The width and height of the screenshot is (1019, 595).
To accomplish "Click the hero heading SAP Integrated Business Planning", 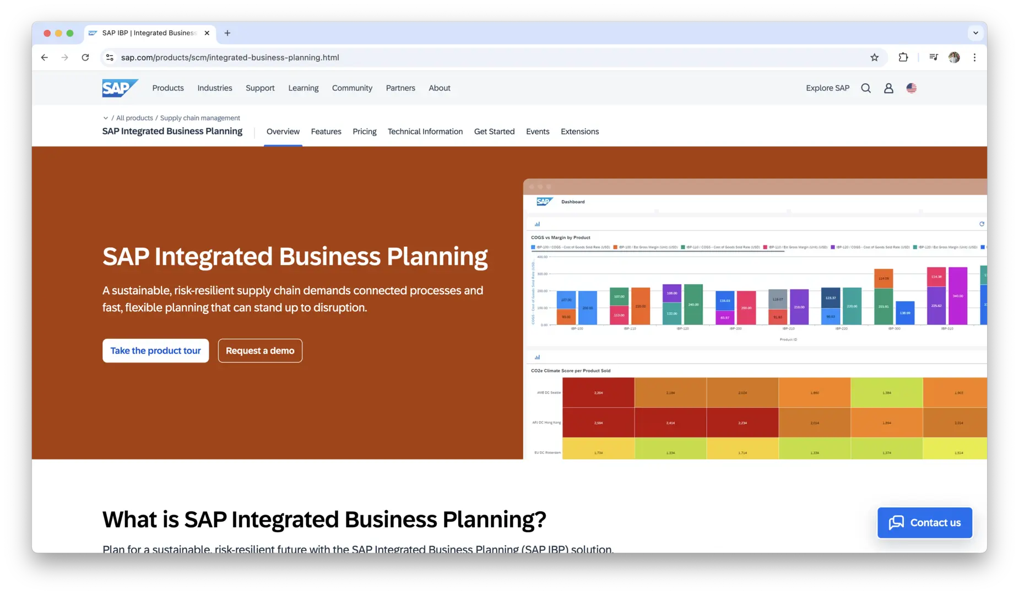I will point(295,257).
